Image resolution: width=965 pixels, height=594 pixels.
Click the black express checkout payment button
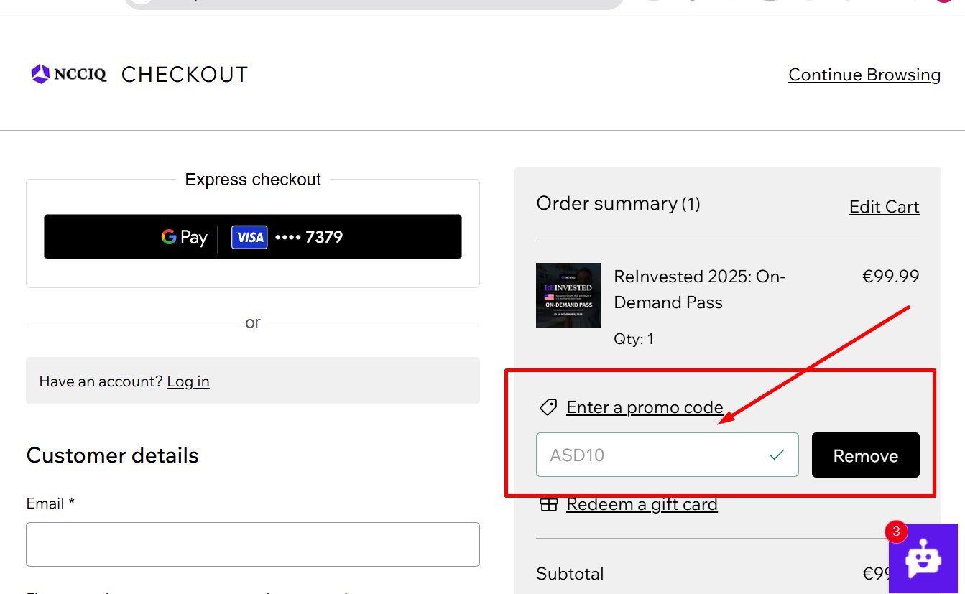click(x=253, y=236)
